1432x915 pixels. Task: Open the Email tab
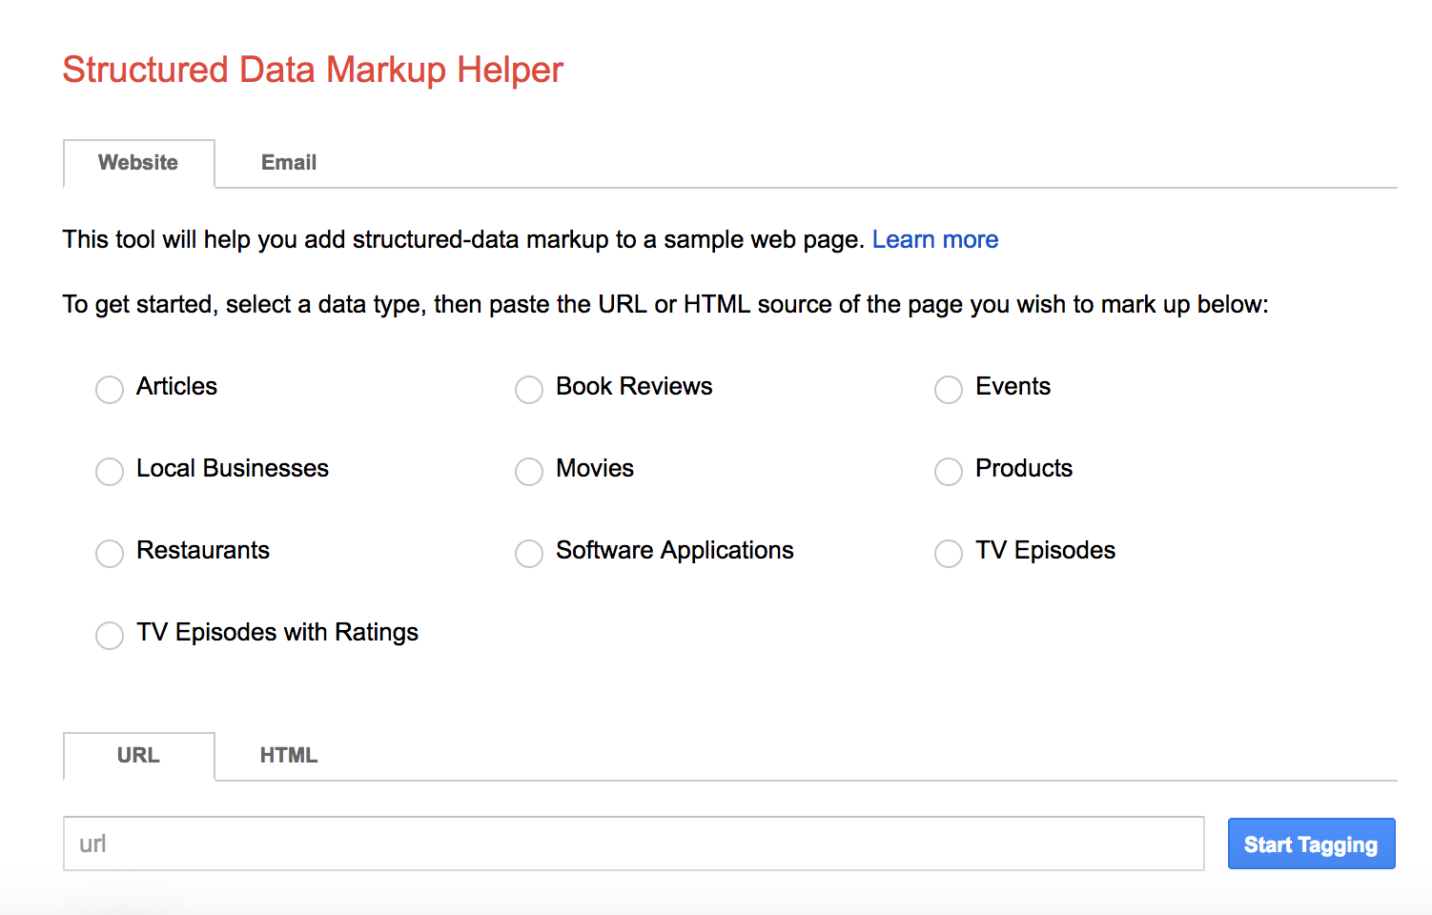(289, 163)
